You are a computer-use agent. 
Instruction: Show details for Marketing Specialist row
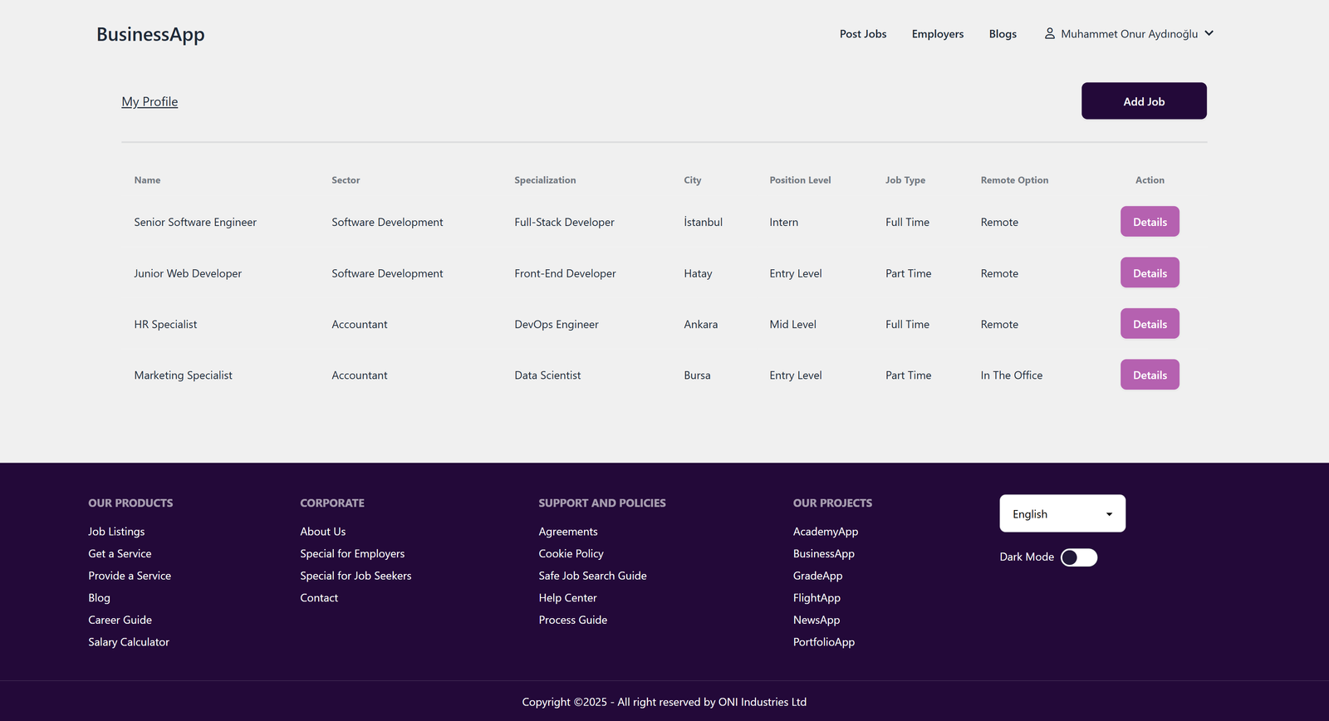point(1150,375)
